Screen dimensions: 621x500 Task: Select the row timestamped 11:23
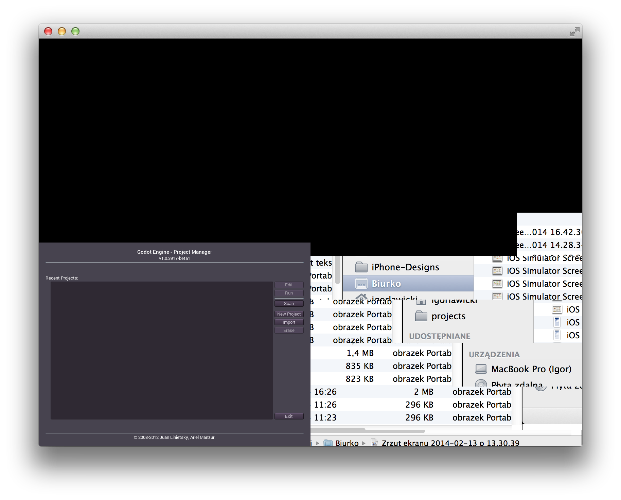411,417
